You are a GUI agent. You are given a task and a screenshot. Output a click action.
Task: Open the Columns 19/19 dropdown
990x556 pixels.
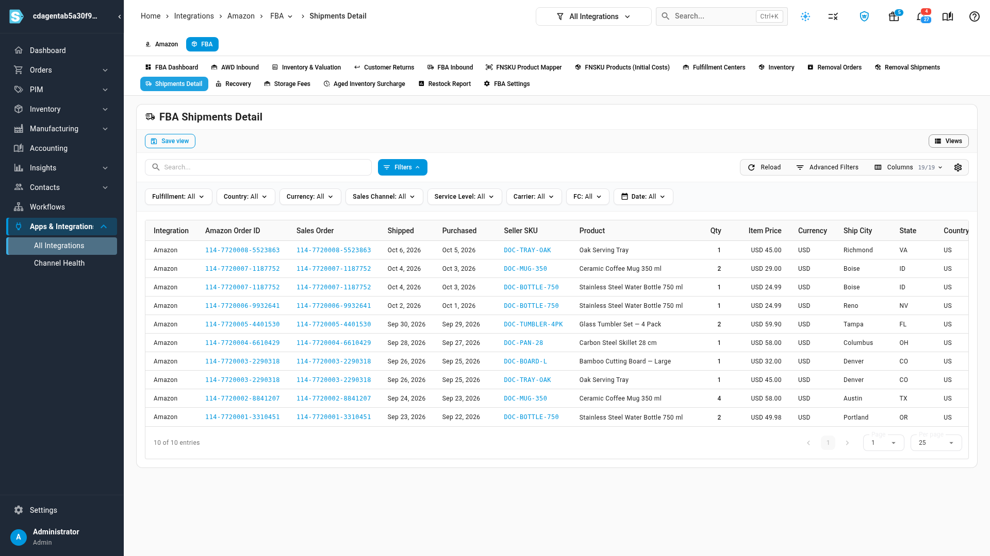[909, 167]
